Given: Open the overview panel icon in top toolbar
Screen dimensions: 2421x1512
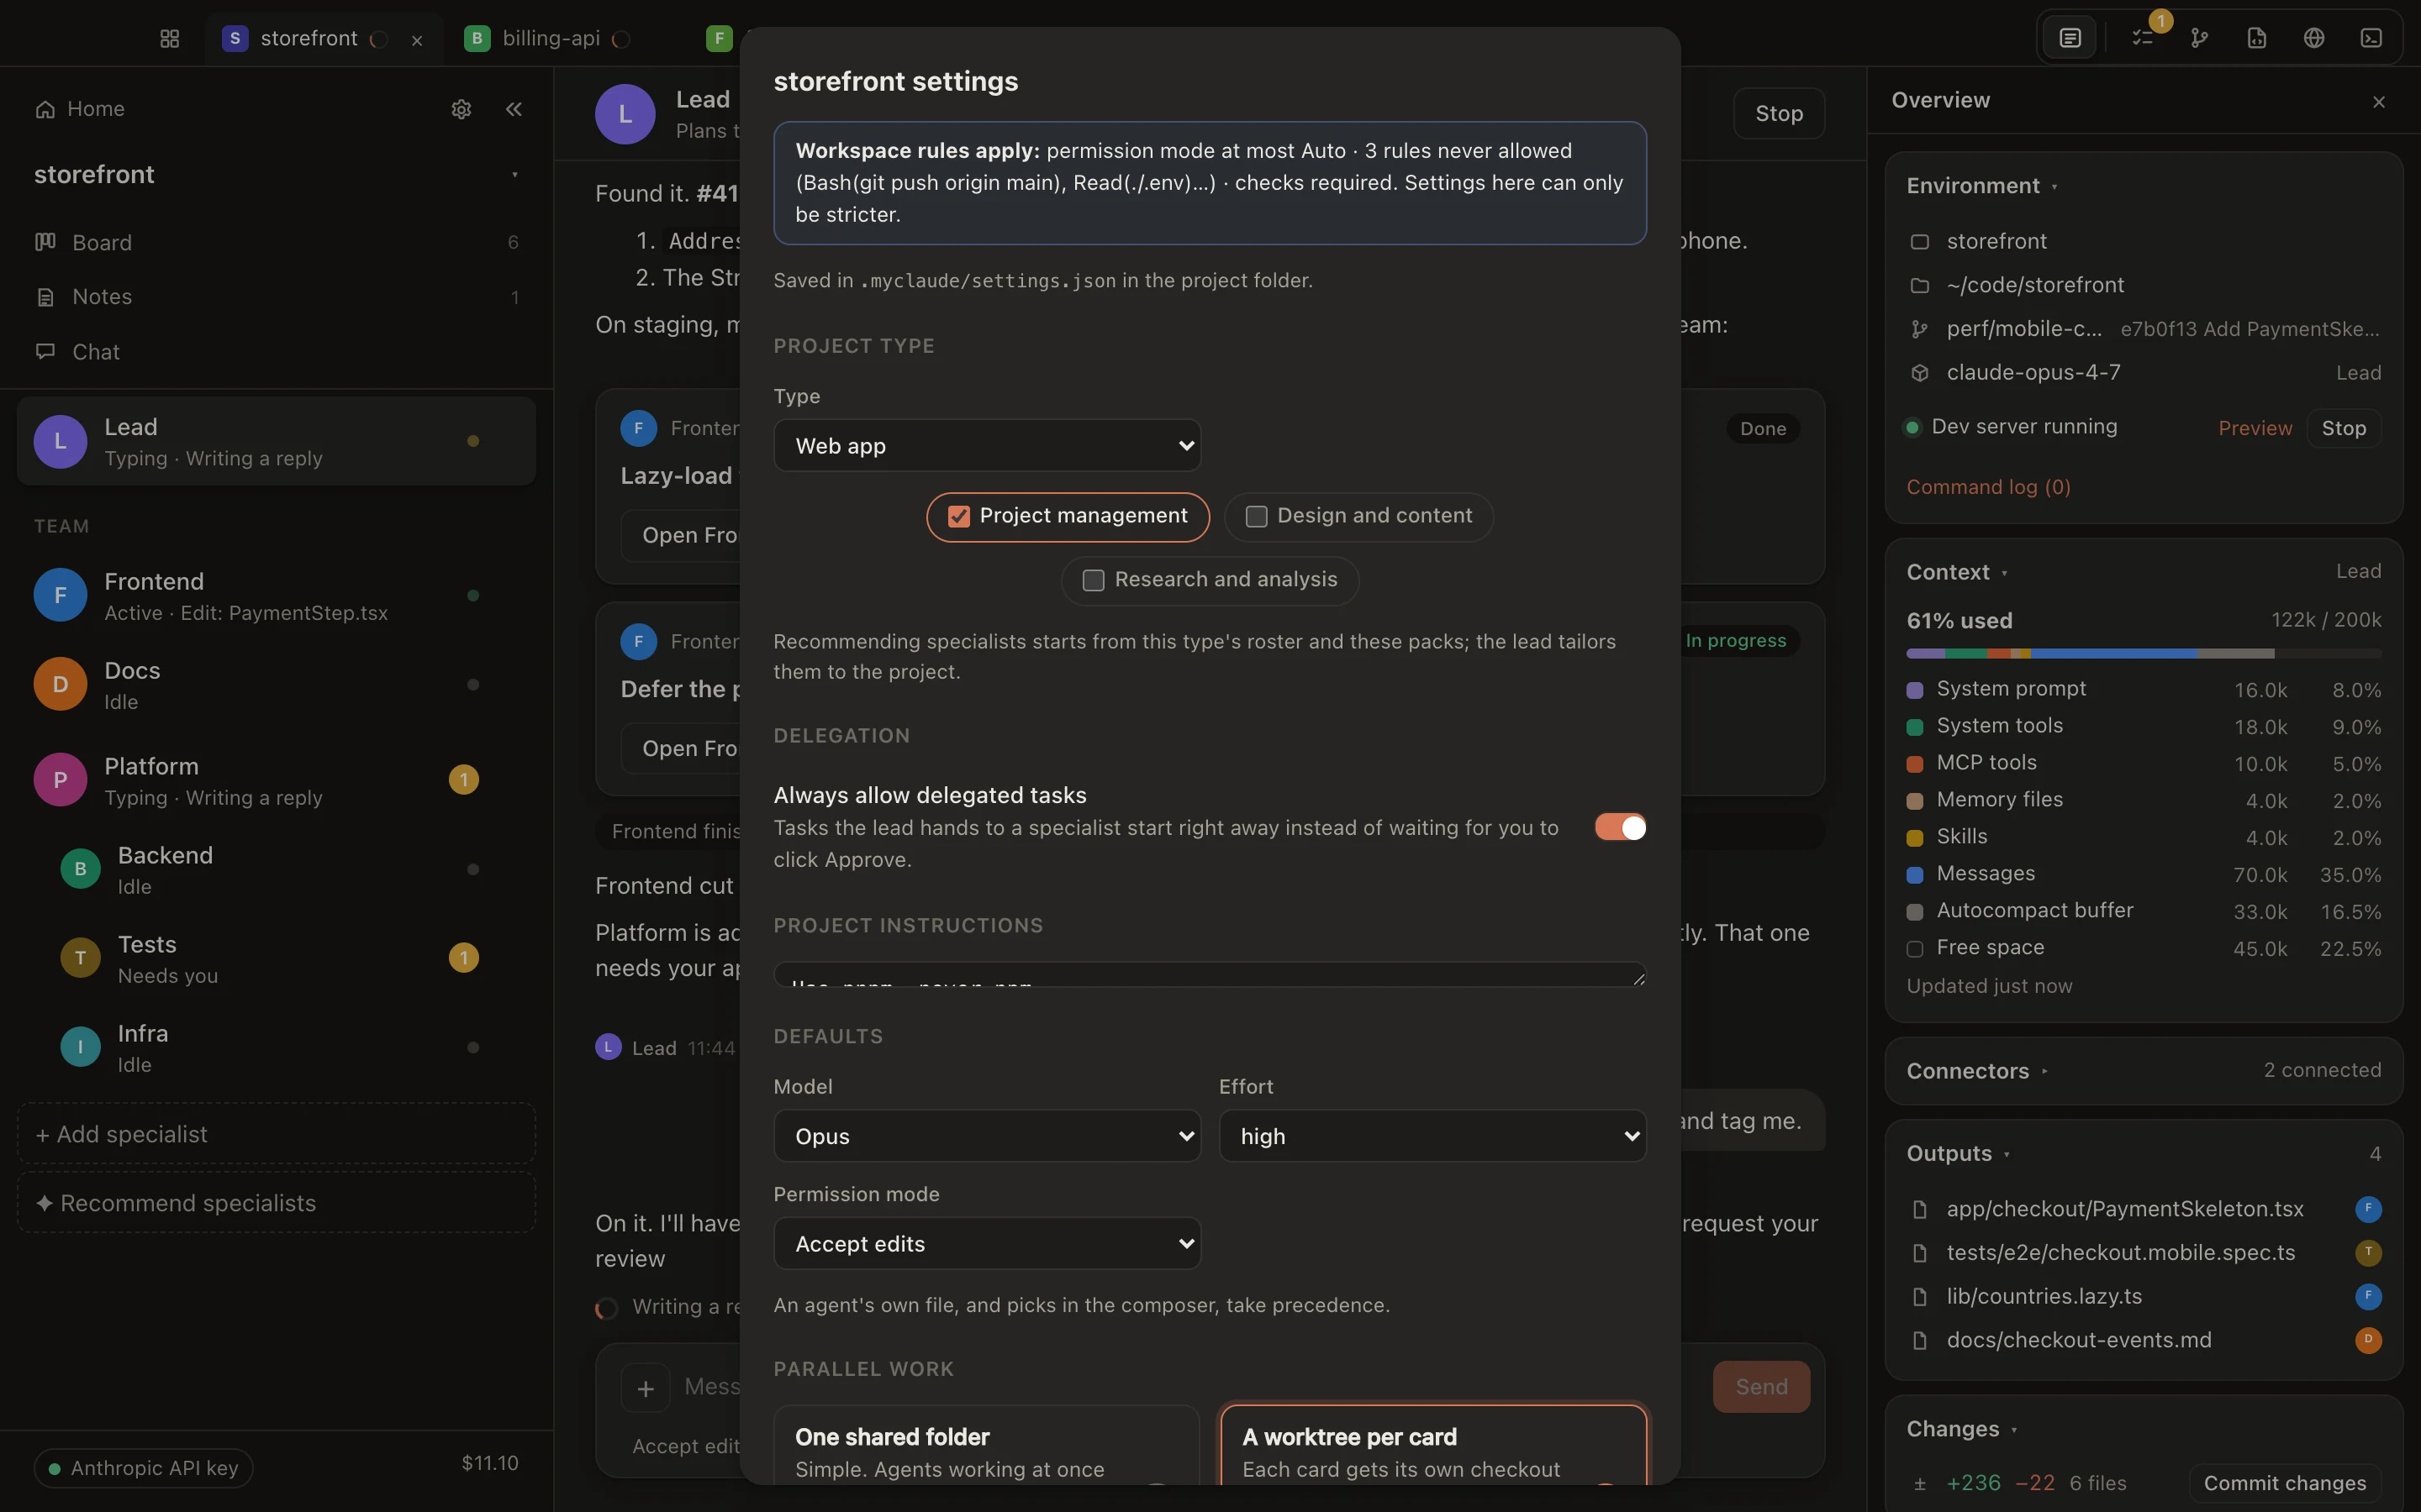Looking at the screenshot, I should tap(2070, 38).
